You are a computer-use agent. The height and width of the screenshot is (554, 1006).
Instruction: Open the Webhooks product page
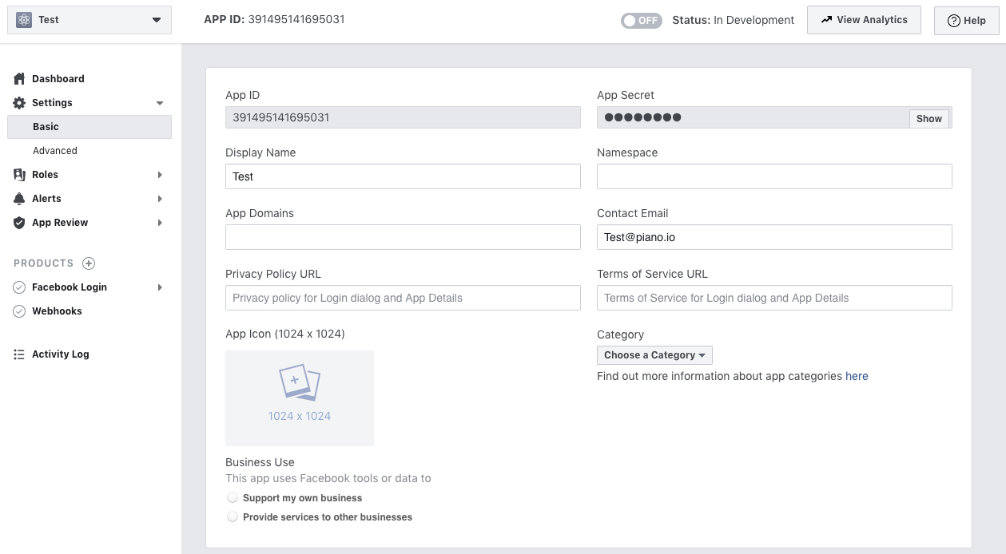click(x=57, y=311)
